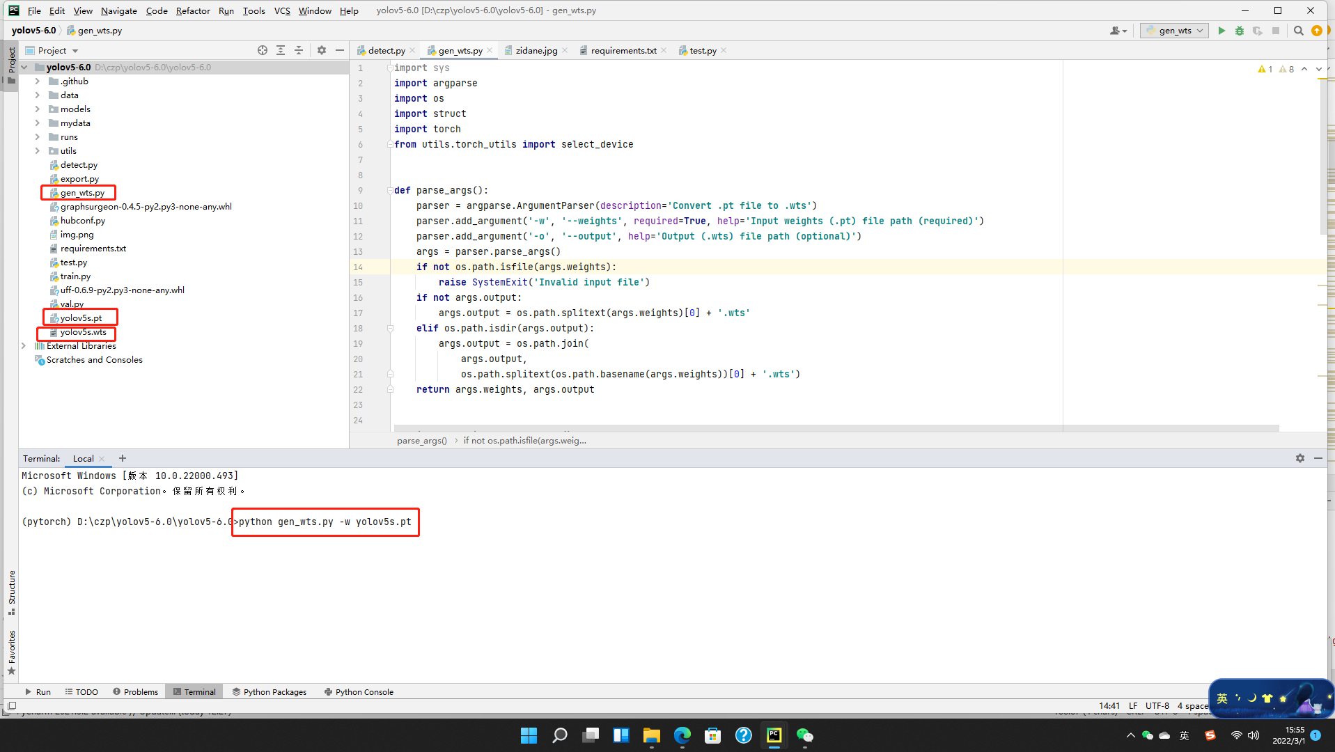
Task: Open Python Packages tool window
Action: point(270,691)
